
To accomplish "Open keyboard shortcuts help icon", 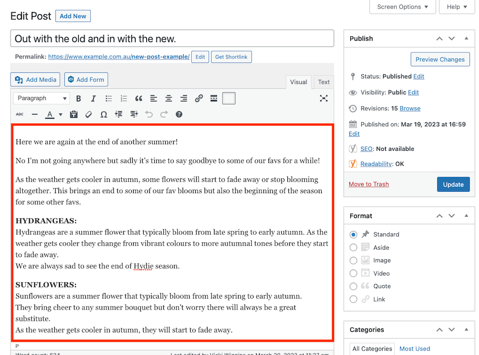I will pyautogui.click(x=179, y=114).
